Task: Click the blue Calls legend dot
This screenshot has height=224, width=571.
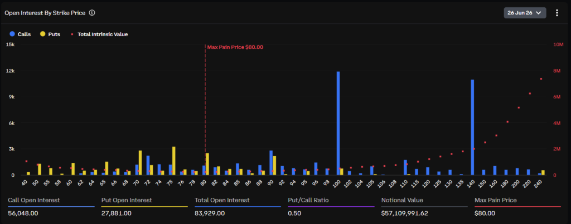Action: 12,34
